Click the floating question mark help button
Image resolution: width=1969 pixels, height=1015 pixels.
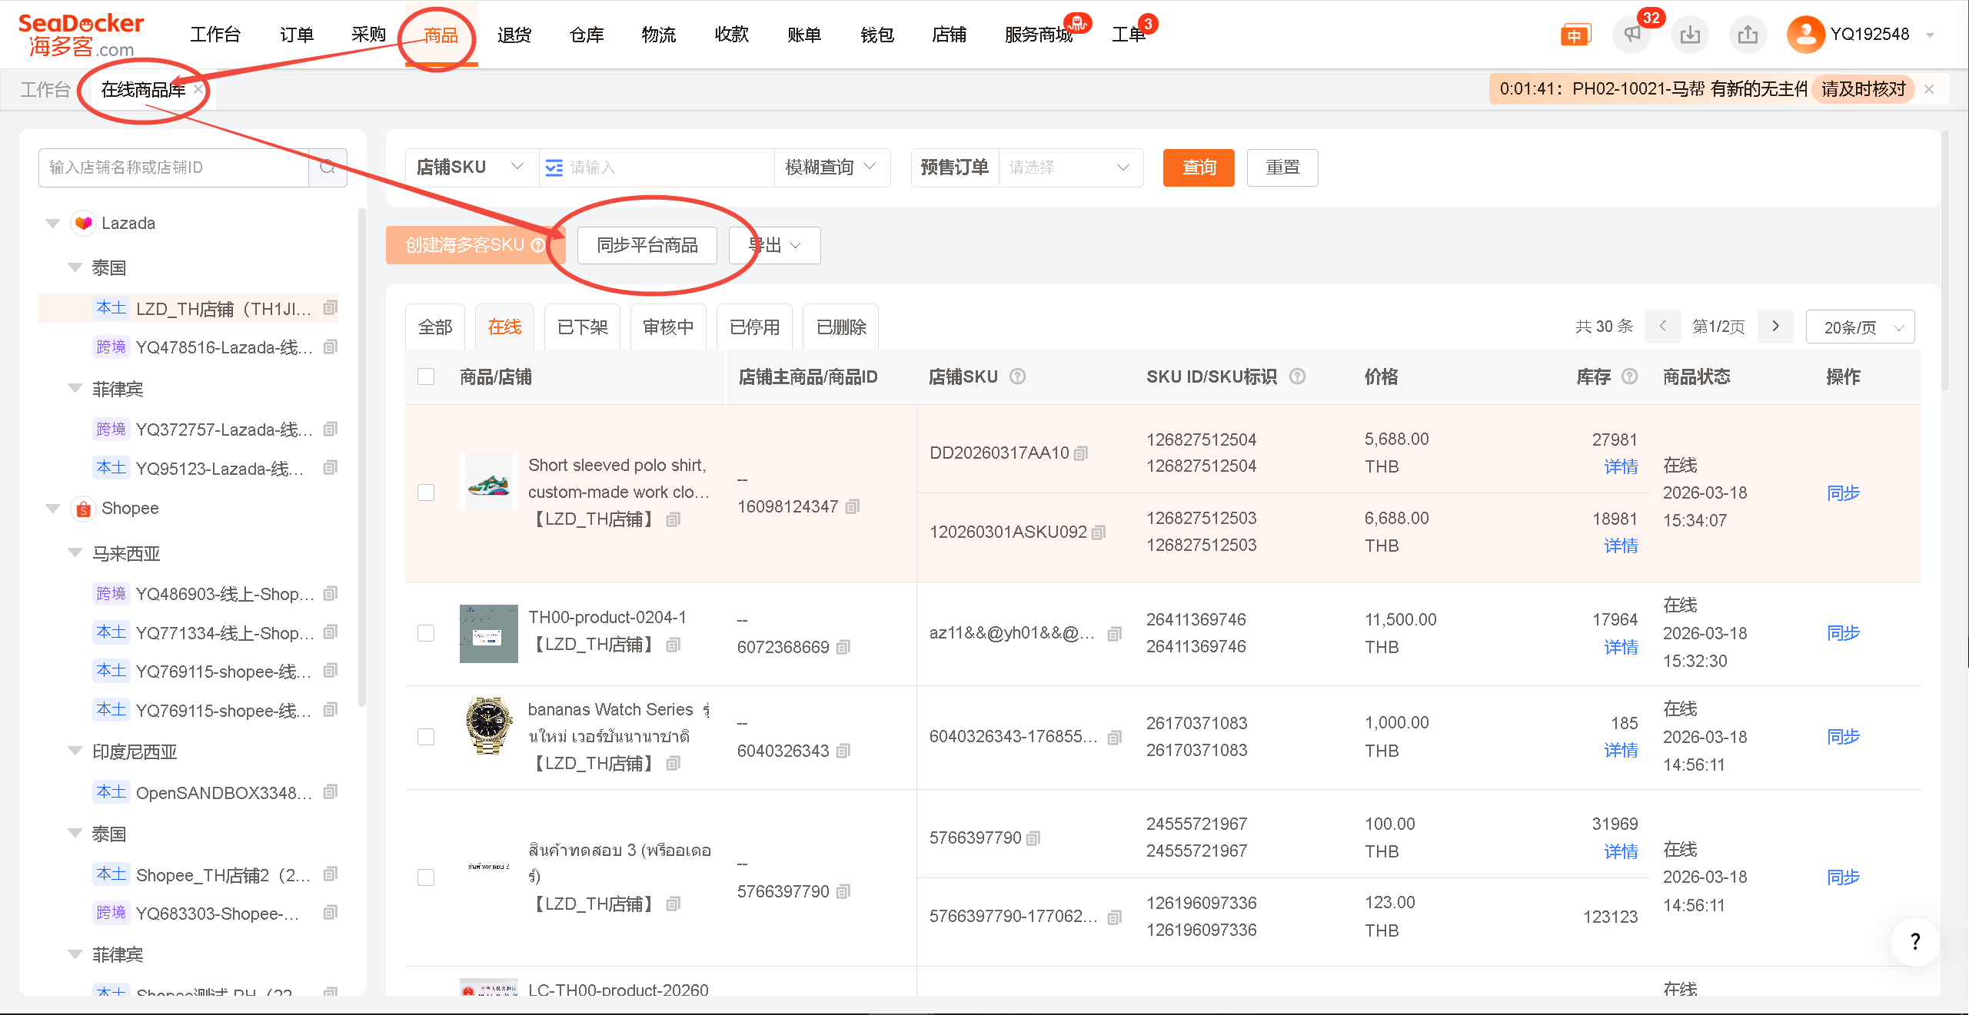pyautogui.click(x=1914, y=941)
